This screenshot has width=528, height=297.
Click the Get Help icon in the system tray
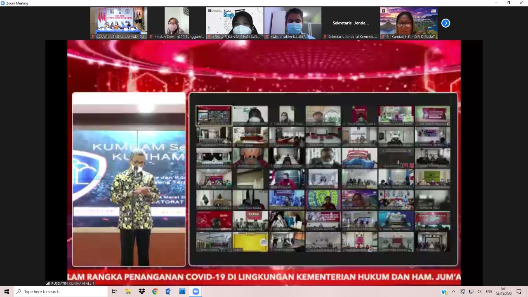(444, 292)
